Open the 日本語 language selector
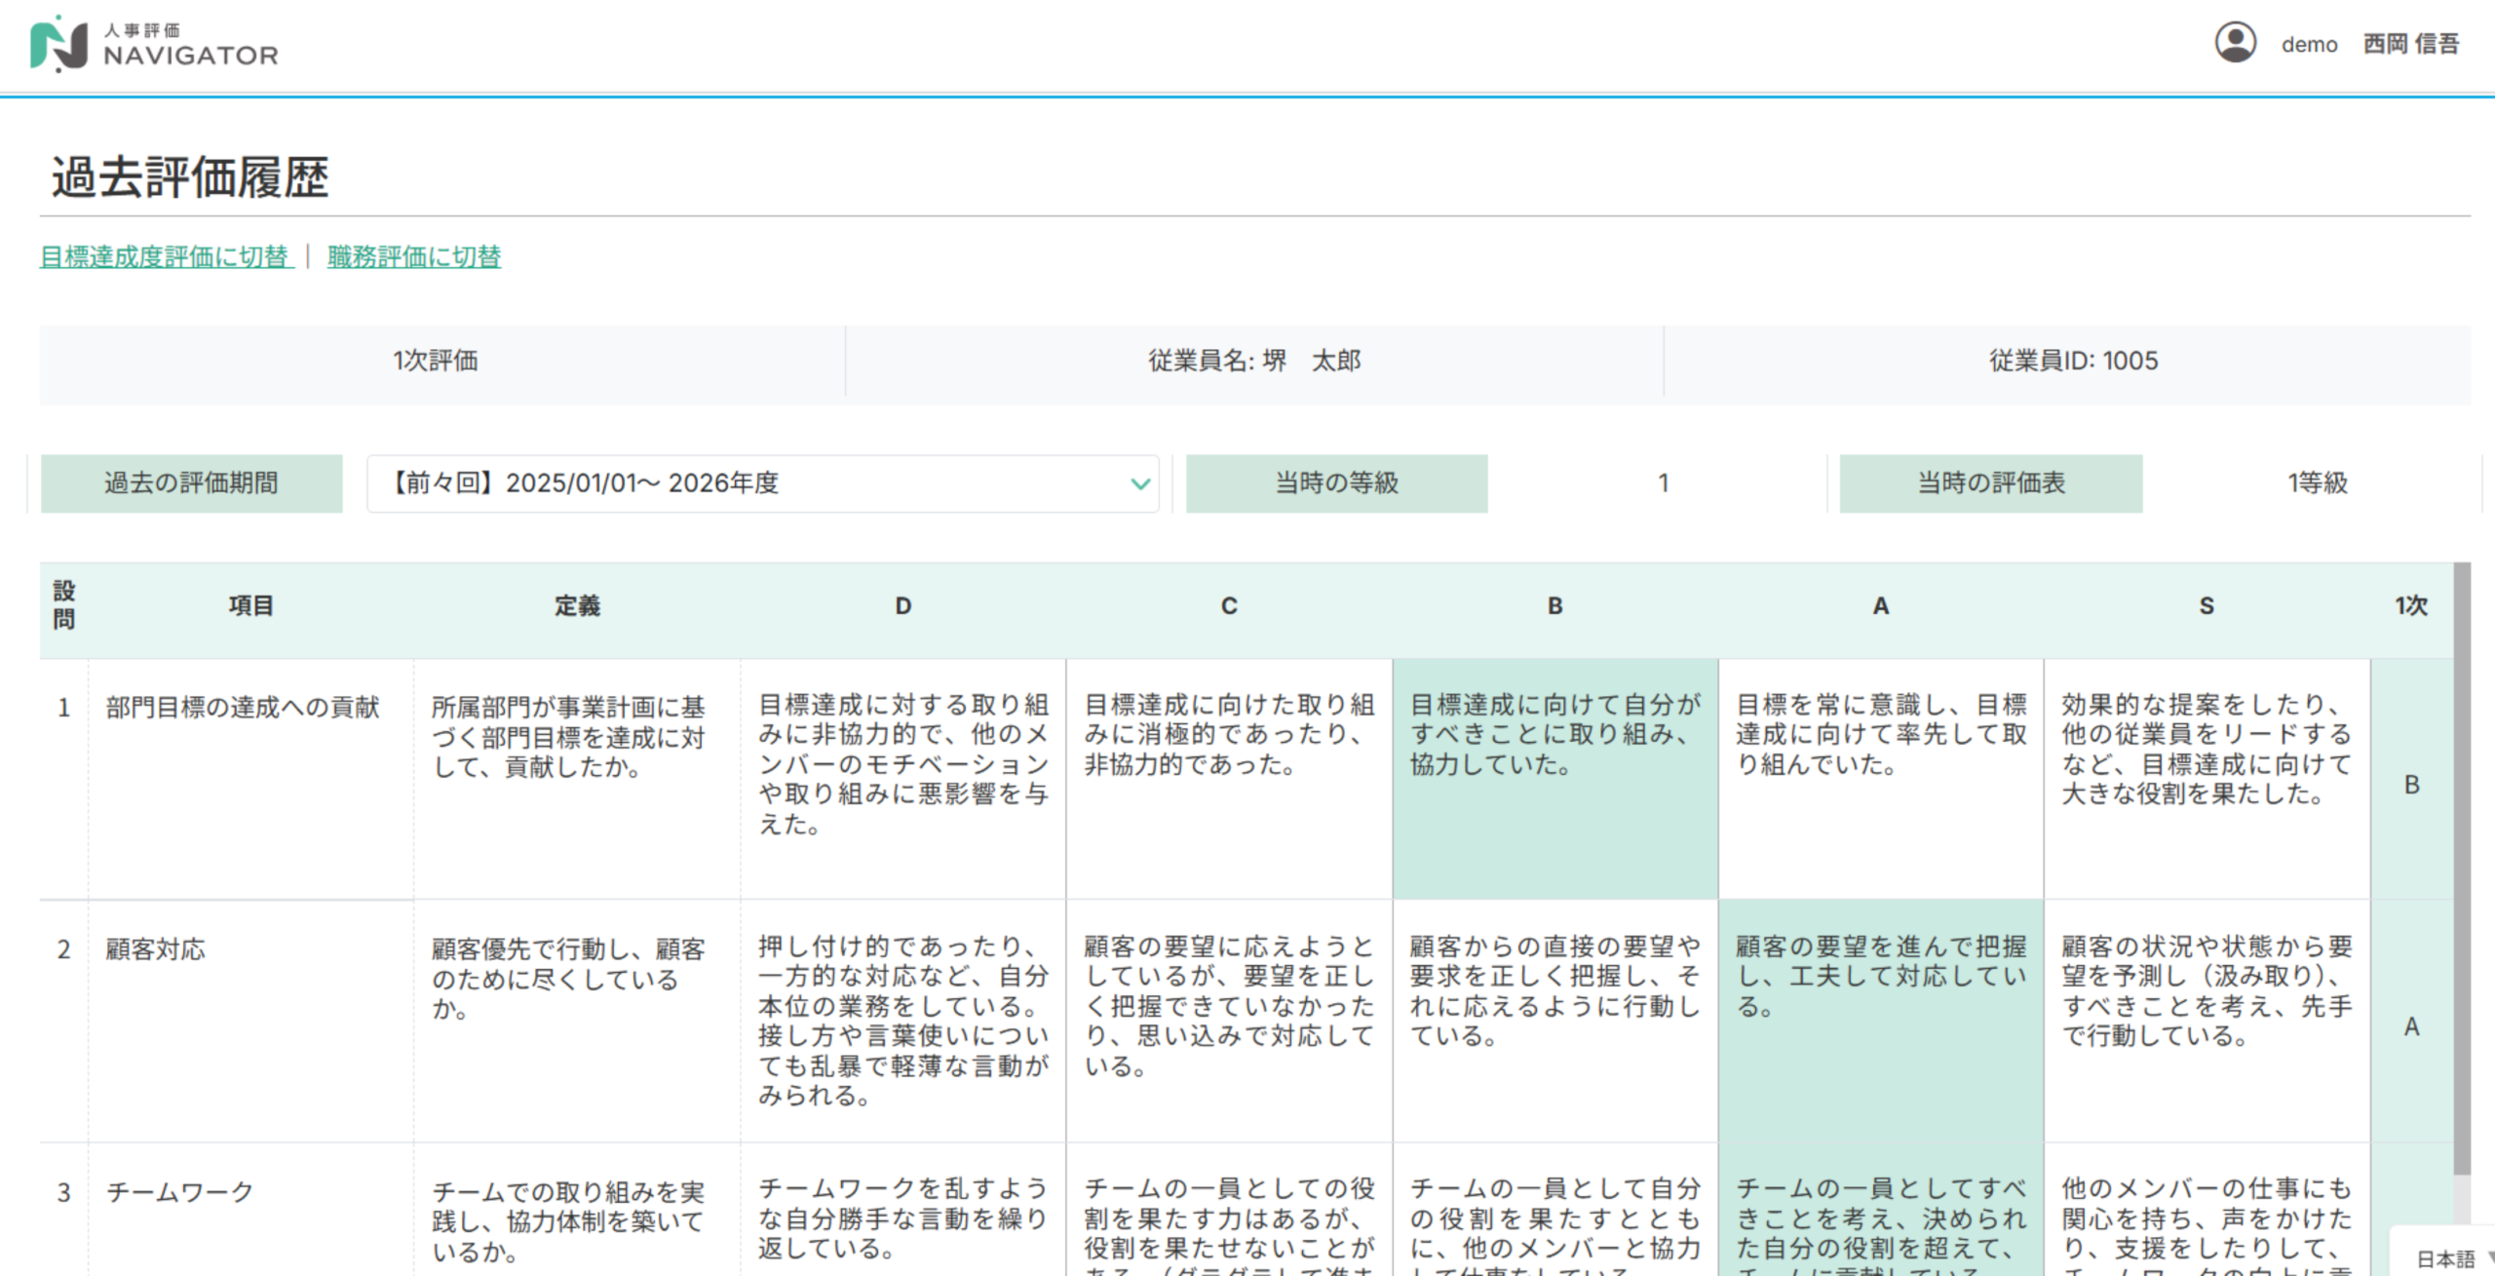The height and width of the screenshot is (1276, 2495). tap(2446, 1258)
